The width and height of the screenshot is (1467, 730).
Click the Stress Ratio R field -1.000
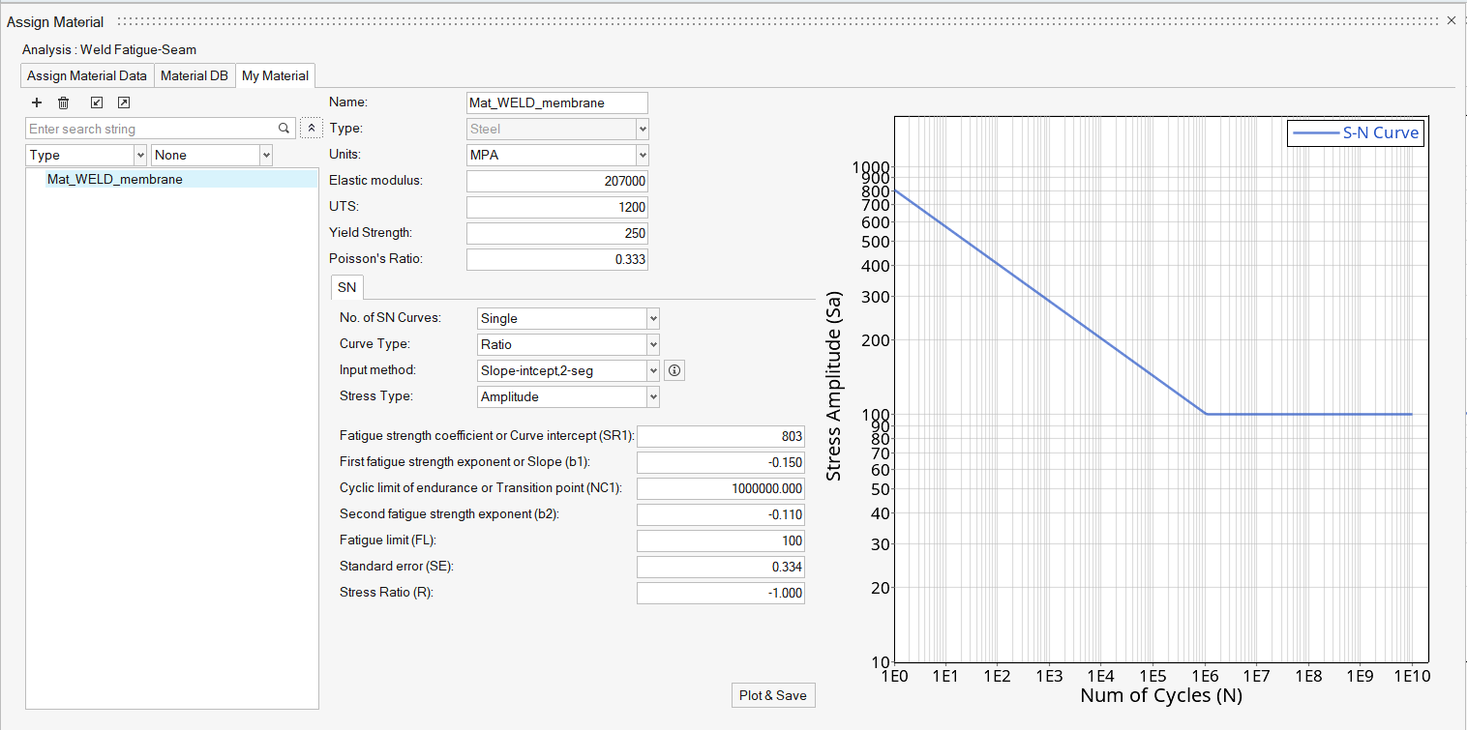pyautogui.click(x=721, y=593)
